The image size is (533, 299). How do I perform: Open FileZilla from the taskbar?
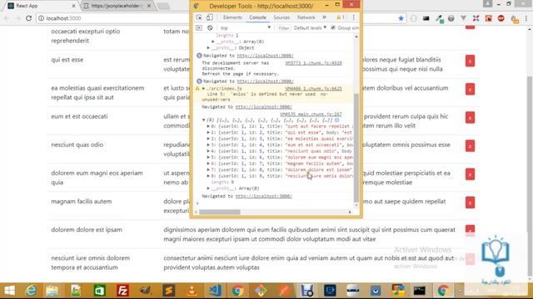pyautogui.click(x=122, y=291)
